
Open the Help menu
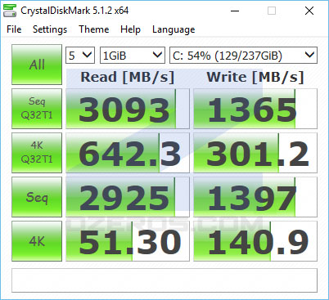coord(130,29)
